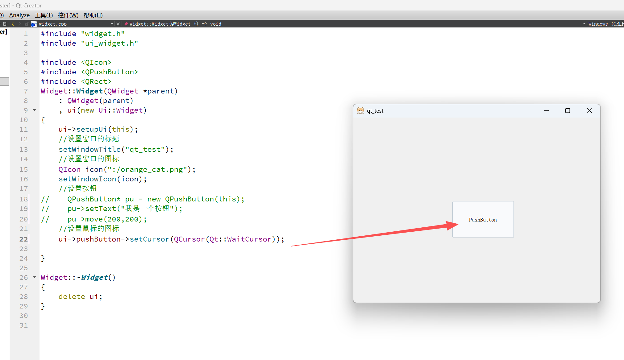Click the split sidebar icon in editor toolbar
This screenshot has height=360, width=624.
pos(5,24)
